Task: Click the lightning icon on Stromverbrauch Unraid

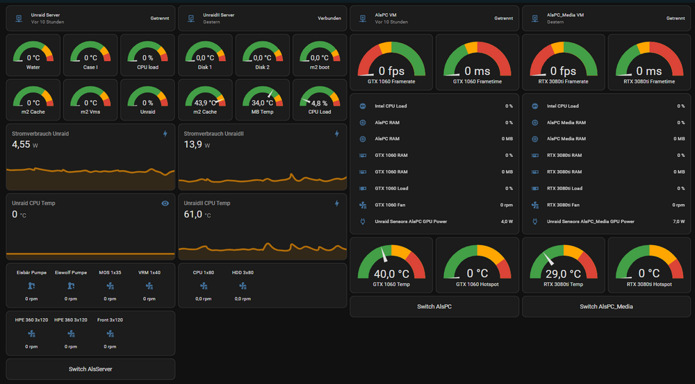Action: click(x=165, y=134)
